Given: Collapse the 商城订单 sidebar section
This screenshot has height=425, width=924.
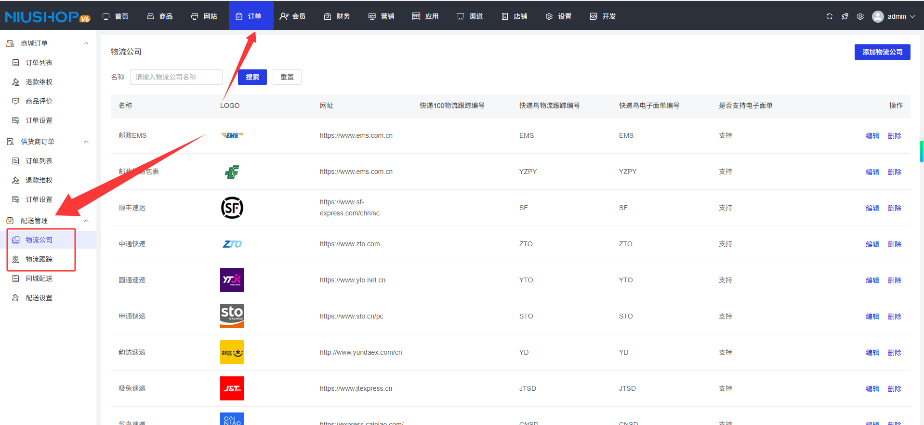Looking at the screenshot, I should pos(86,43).
